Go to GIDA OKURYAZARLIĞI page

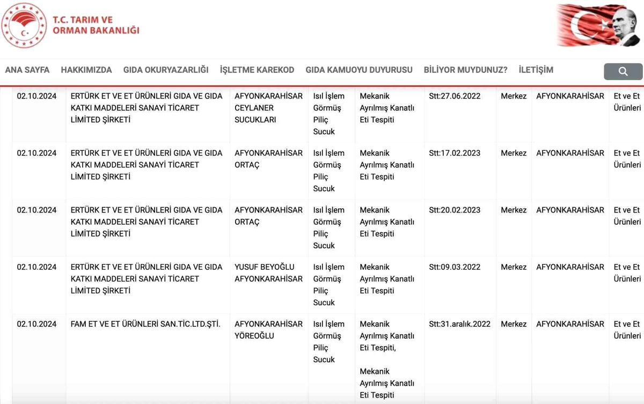coord(166,70)
